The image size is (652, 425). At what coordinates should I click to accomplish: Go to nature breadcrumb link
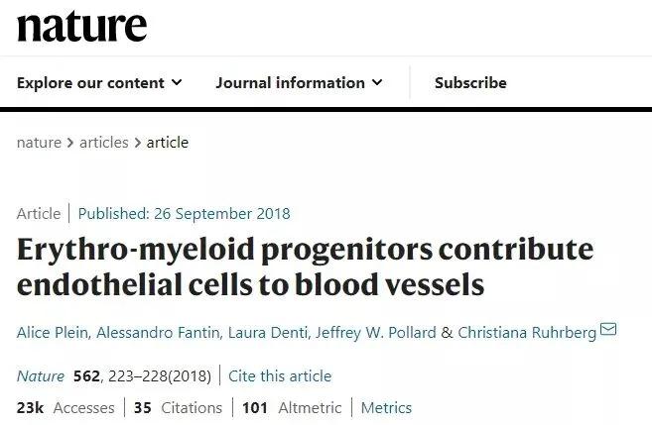tap(39, 142)
